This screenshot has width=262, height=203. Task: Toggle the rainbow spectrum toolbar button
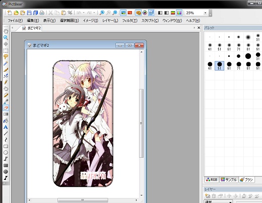tap(179, 13)
